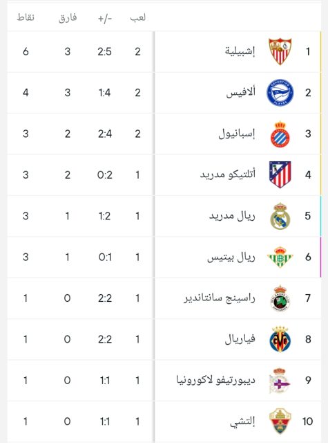328x443 pixels.
Task: Click the Racing Santander logo
Action: click(x=280, y=298)
